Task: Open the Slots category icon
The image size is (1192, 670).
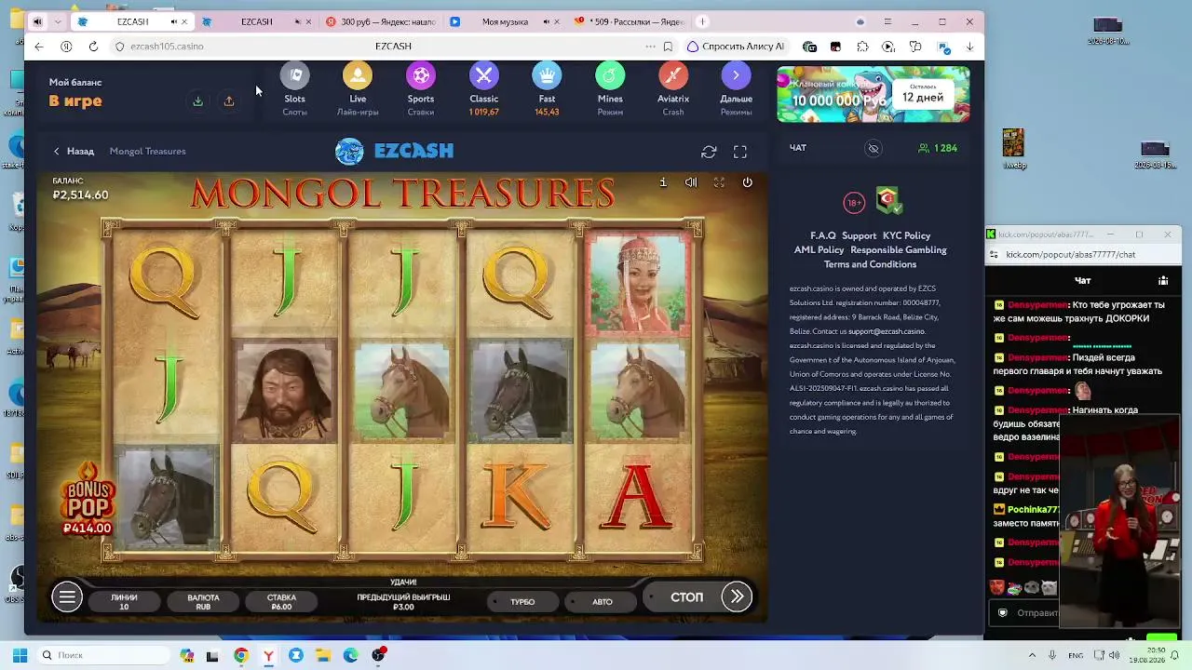Action: [x=294, y=75]
